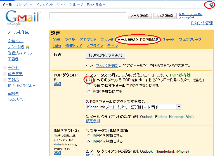Click the label color box next to その他
Image resolution: width=215 pixels, height=156 pixels.
(5, 68)
